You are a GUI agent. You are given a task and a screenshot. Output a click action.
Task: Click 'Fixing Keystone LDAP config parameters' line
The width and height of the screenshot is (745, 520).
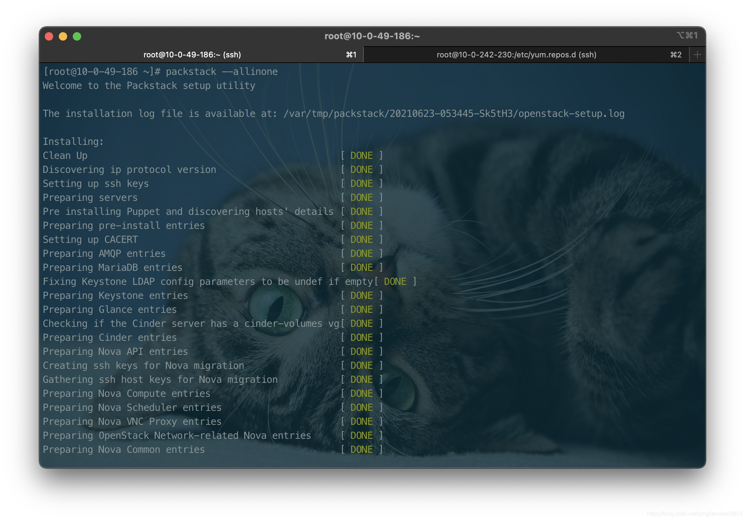tap(208, 282)
